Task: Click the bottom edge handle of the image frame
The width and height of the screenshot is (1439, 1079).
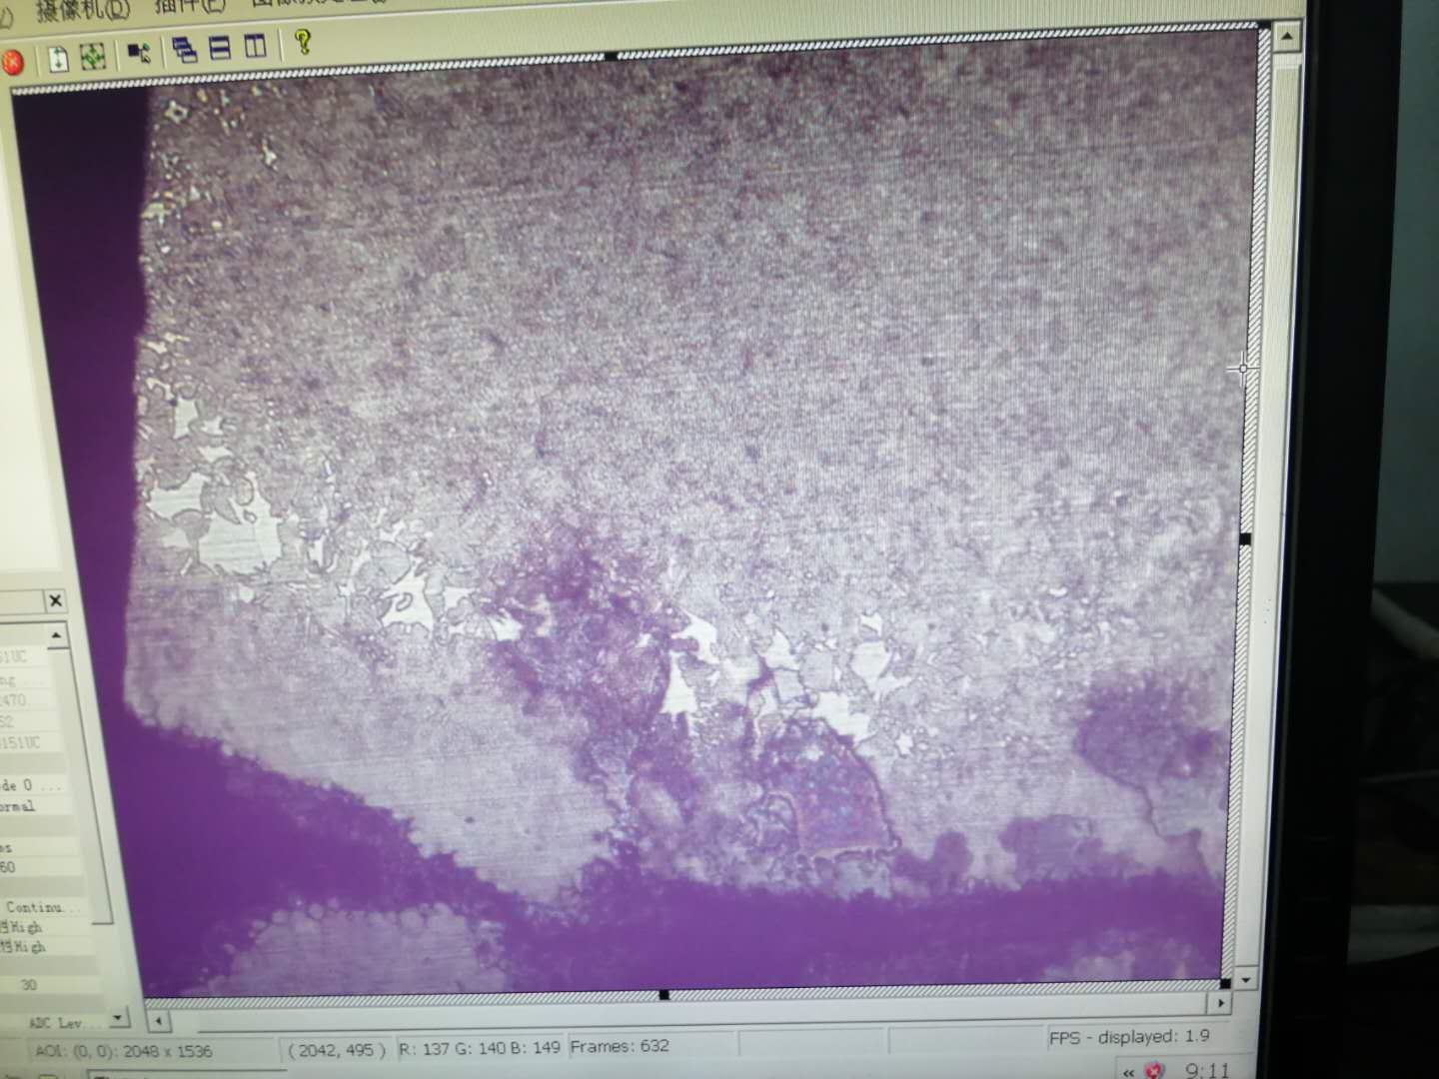Action: point(664,995)
